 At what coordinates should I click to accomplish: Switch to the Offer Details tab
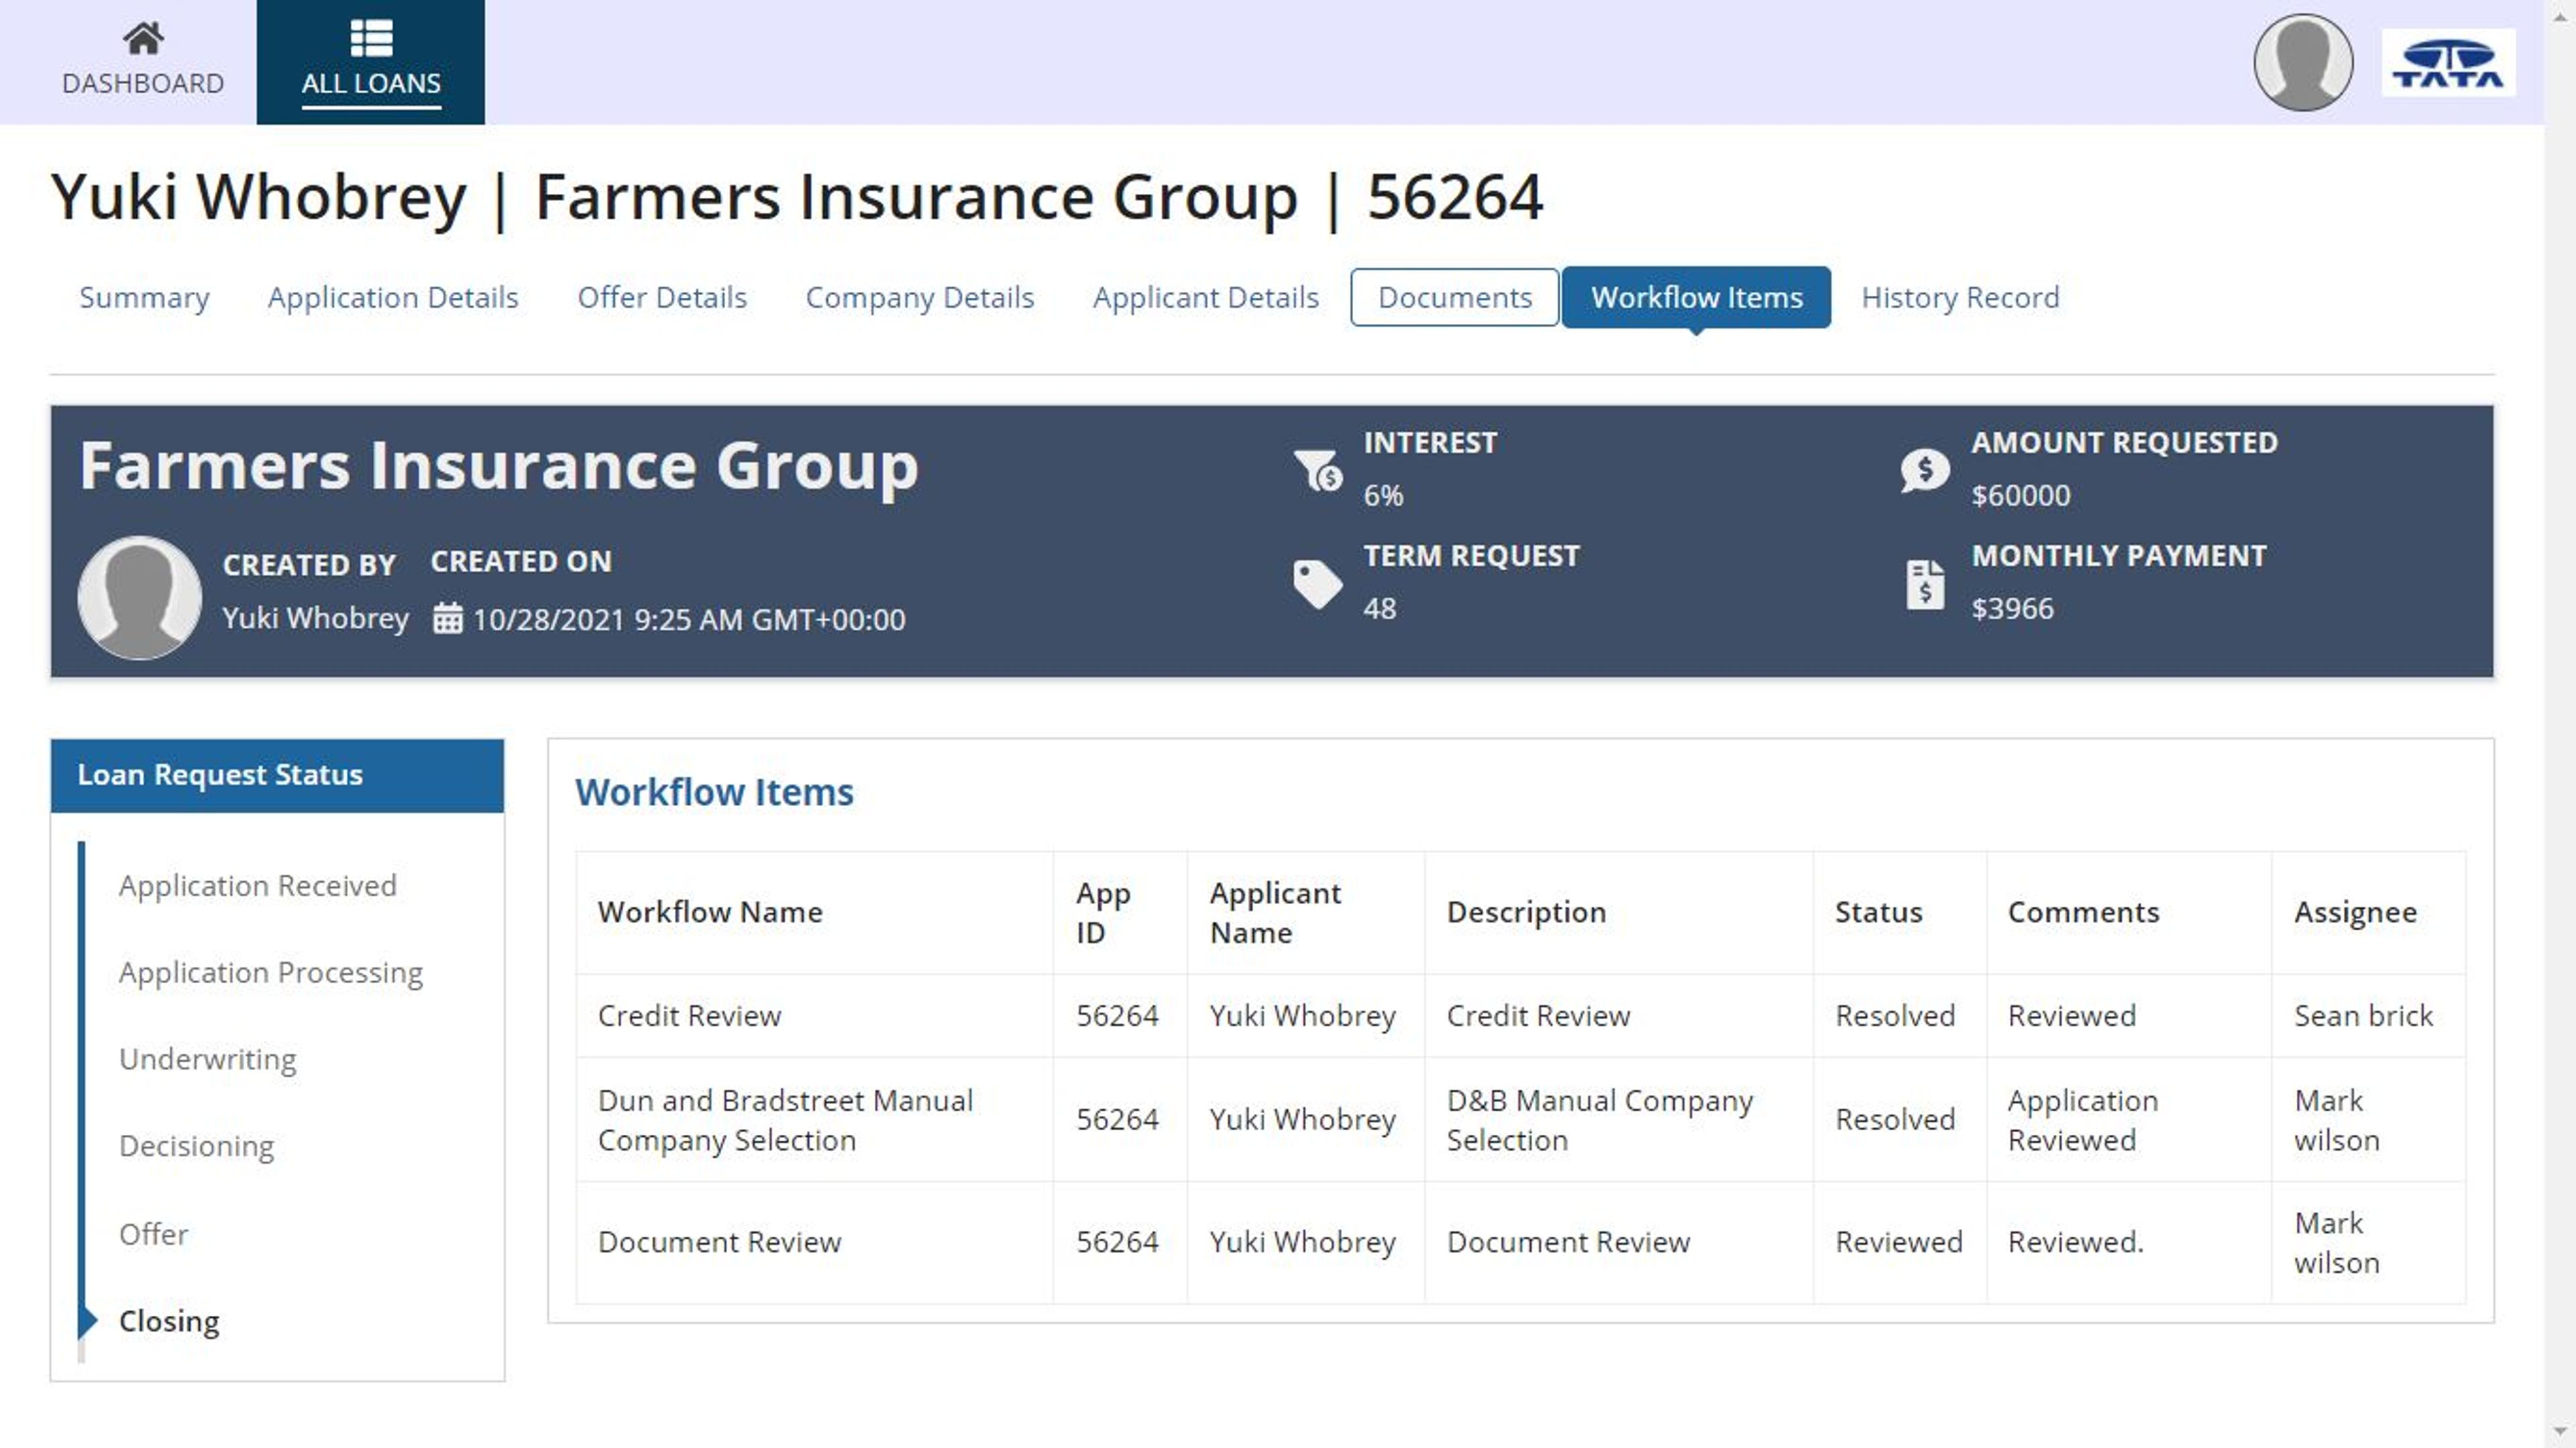(x=662, y=297)
